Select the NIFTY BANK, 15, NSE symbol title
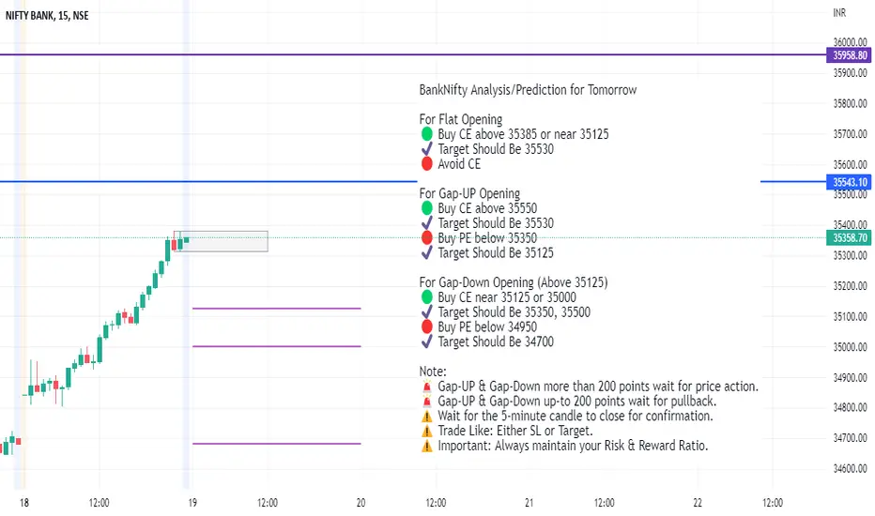875x516 pixels. (x=47, y=16)
